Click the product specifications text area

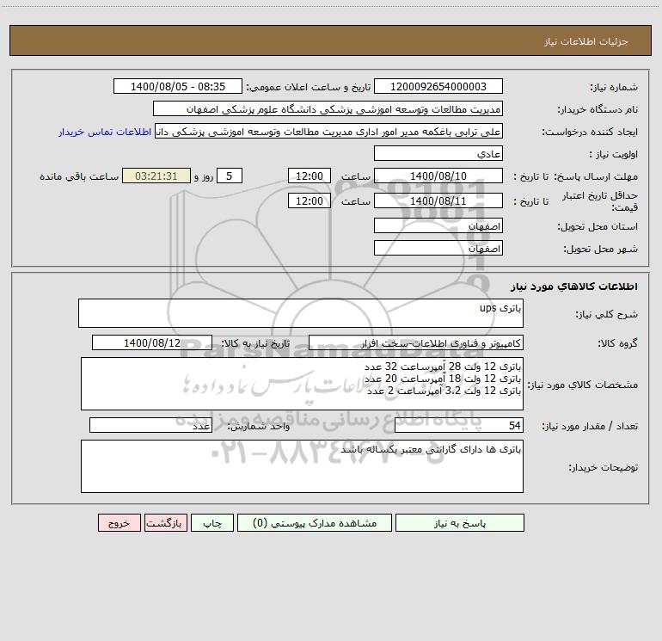click(302, 384)
